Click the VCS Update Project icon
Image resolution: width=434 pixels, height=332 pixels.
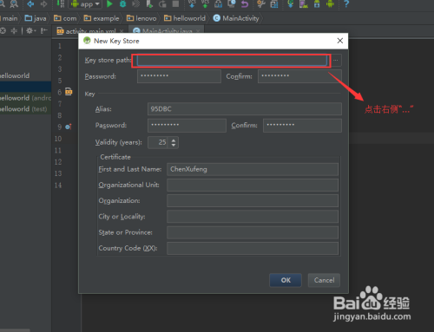coord(192,3)
